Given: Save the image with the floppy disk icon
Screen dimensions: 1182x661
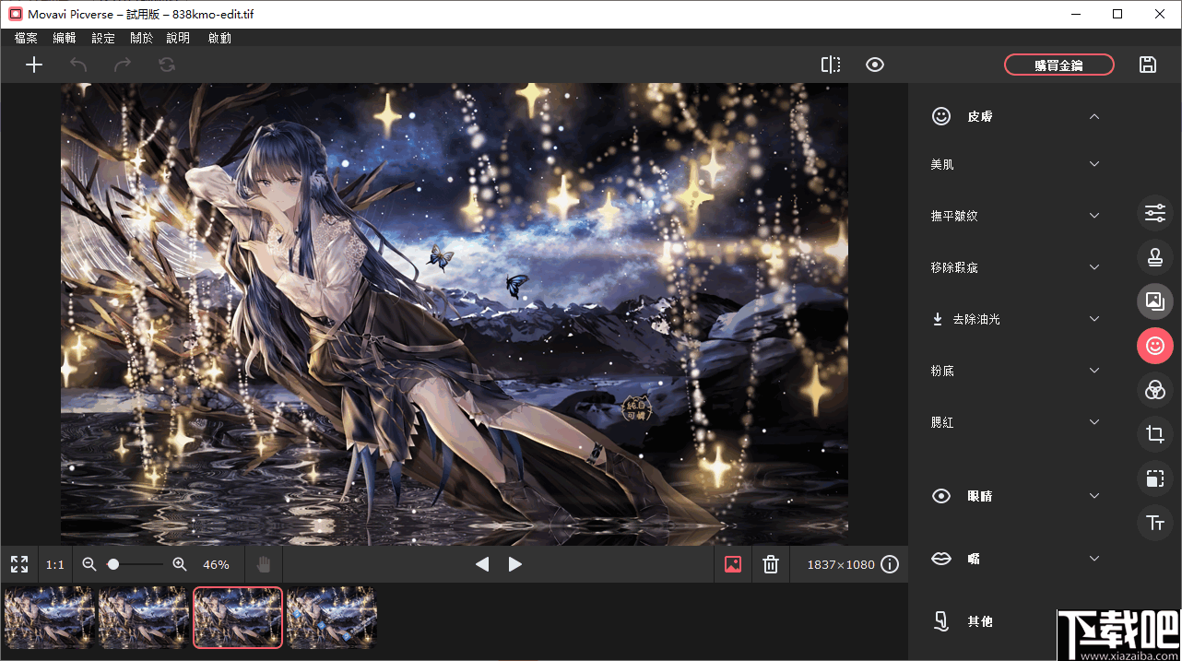Looking at the screenshot, I should point(1148,65).
